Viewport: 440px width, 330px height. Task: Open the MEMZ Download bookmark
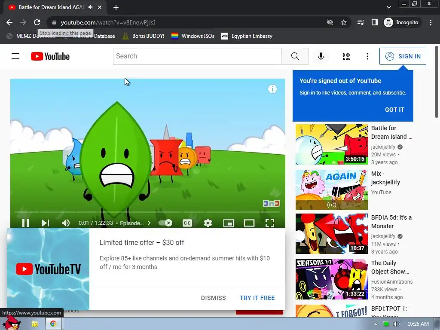(31, 36)
